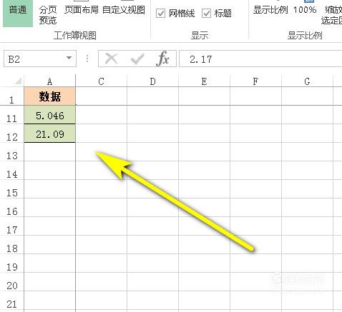Click the 数据 header cell

point(50,96)
